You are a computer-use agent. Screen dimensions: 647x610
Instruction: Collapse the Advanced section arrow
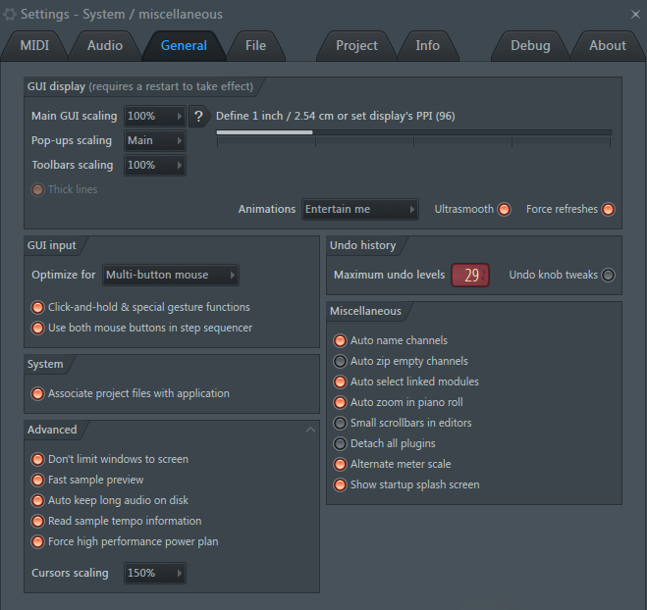click(310, 430)
